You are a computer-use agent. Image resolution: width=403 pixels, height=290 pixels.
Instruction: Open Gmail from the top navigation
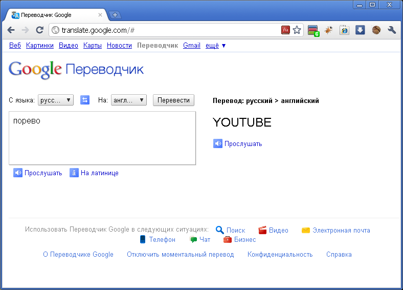[x=192, y=45]
